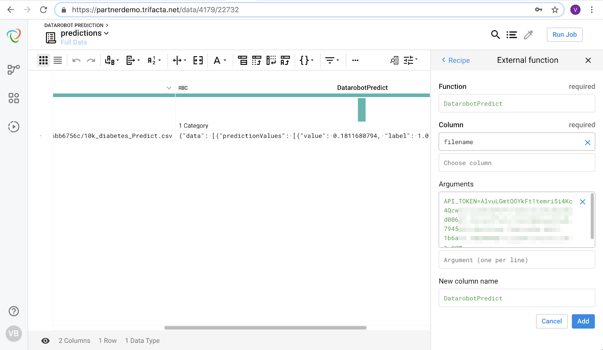Click the Function input field

[517, 103]
